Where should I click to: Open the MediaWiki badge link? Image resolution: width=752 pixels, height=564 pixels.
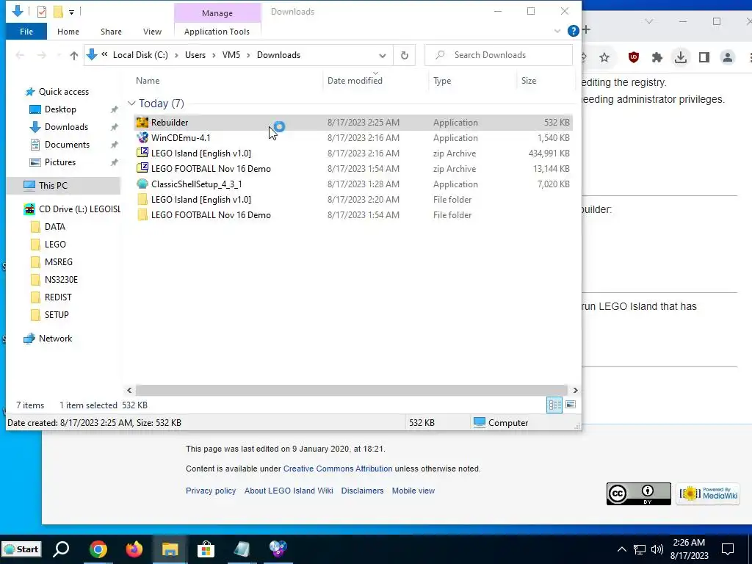pos(708,494)
